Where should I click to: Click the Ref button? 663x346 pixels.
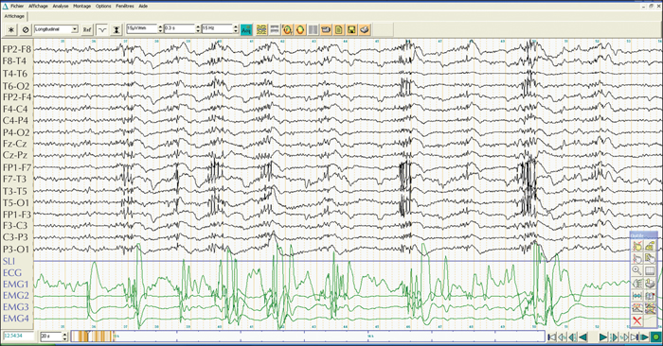pos(87,29)
